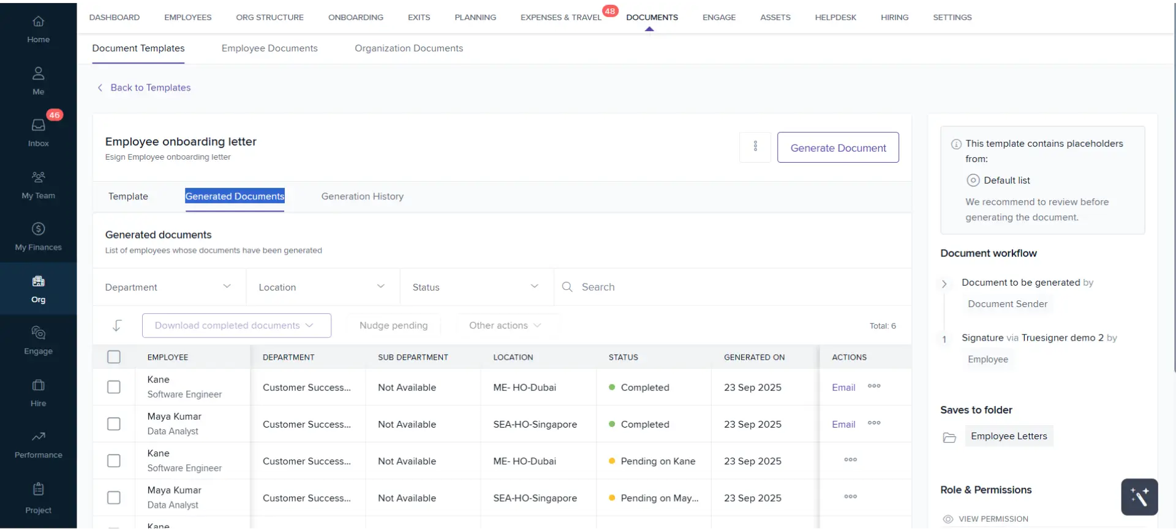The width and height of the screenshot is (1176, 531).
Task: Open the template's vertical three-dot menu
Action: (x=755, y=147)
